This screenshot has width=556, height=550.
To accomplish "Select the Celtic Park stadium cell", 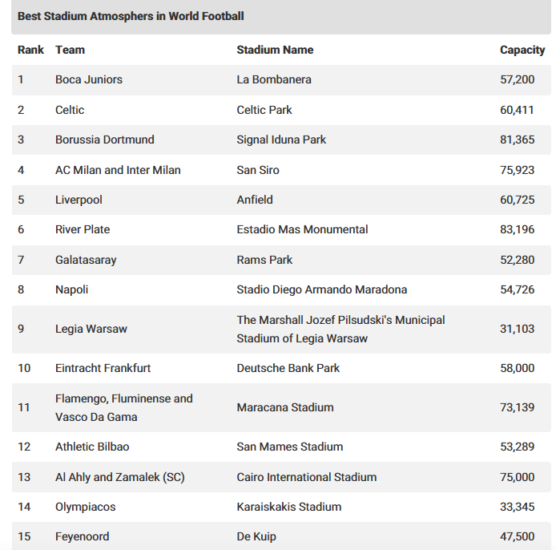I will pos(264,110).
